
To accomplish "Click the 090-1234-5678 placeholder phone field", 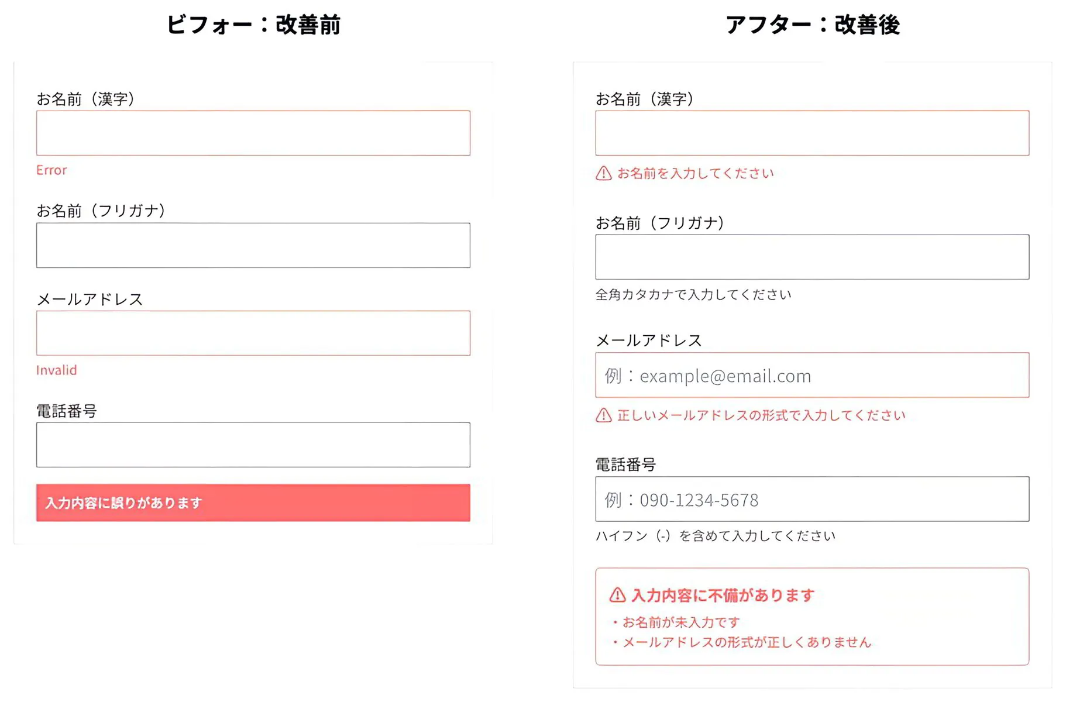I will point(811,499).
